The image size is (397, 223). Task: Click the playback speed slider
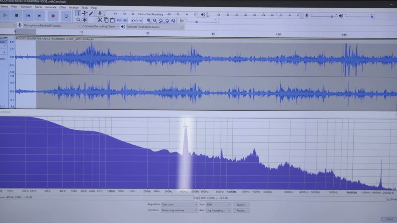[201, 22]
